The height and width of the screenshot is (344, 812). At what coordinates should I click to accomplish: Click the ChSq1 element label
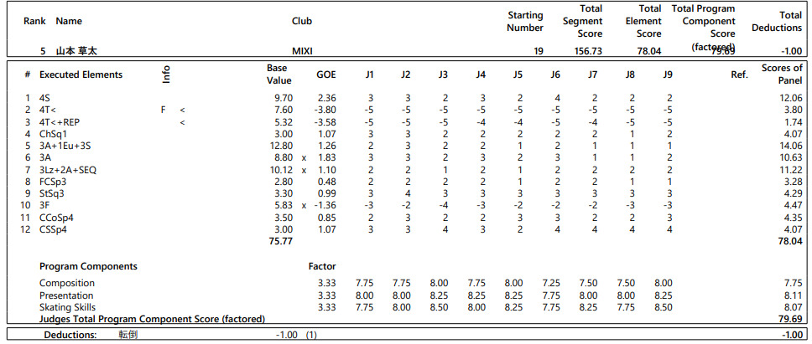pyautogui.click(x=53, y=134)
